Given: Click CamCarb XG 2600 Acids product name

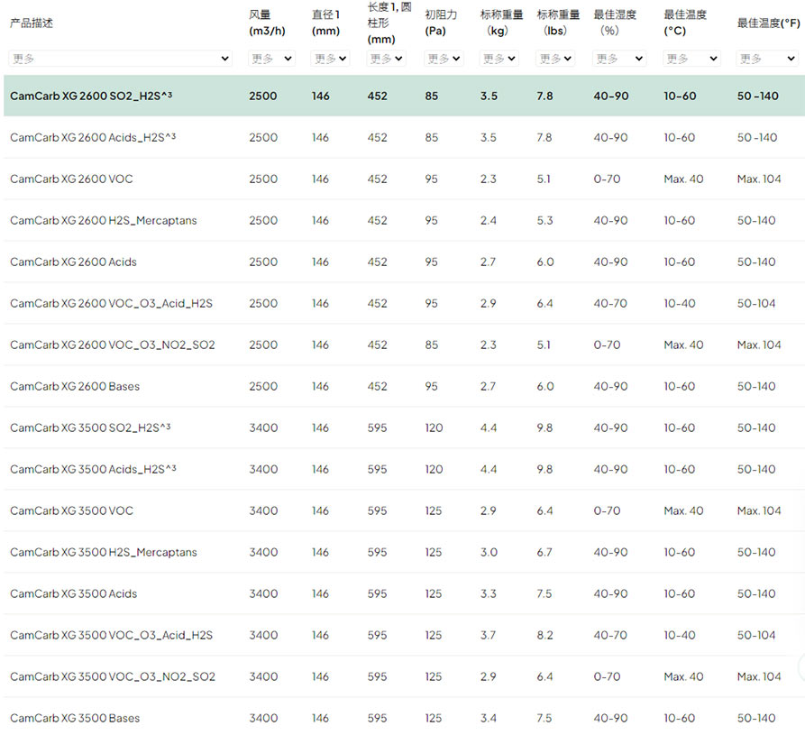Looking at the screenshot, I should (x=73, y=262).
